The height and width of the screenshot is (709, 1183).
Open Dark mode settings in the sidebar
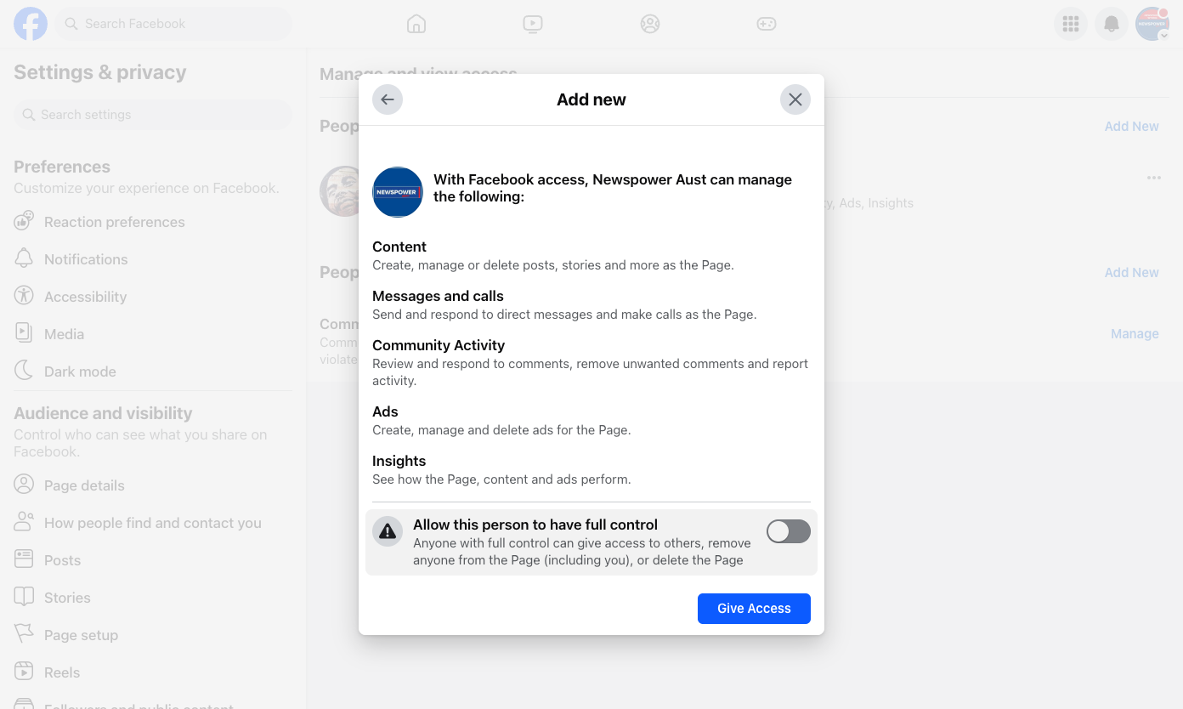pyautogui.click(x=153, y=372)
